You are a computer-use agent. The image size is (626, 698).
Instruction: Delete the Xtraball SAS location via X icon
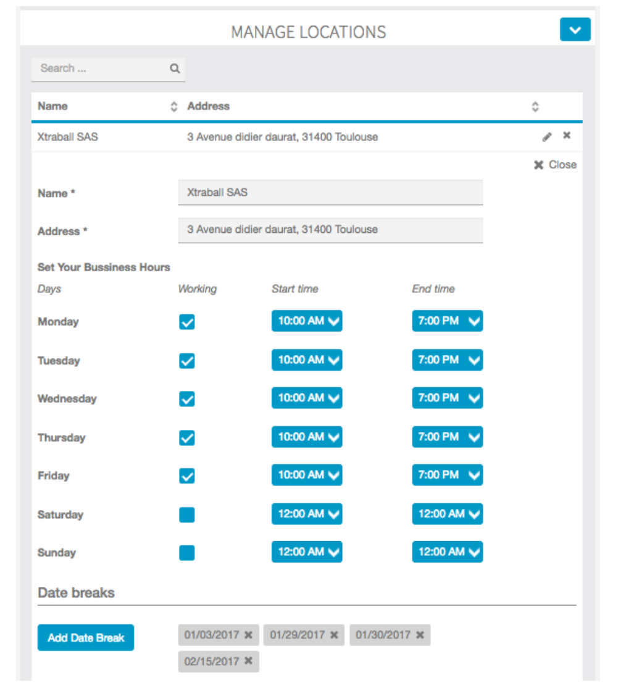pos(566,136)
